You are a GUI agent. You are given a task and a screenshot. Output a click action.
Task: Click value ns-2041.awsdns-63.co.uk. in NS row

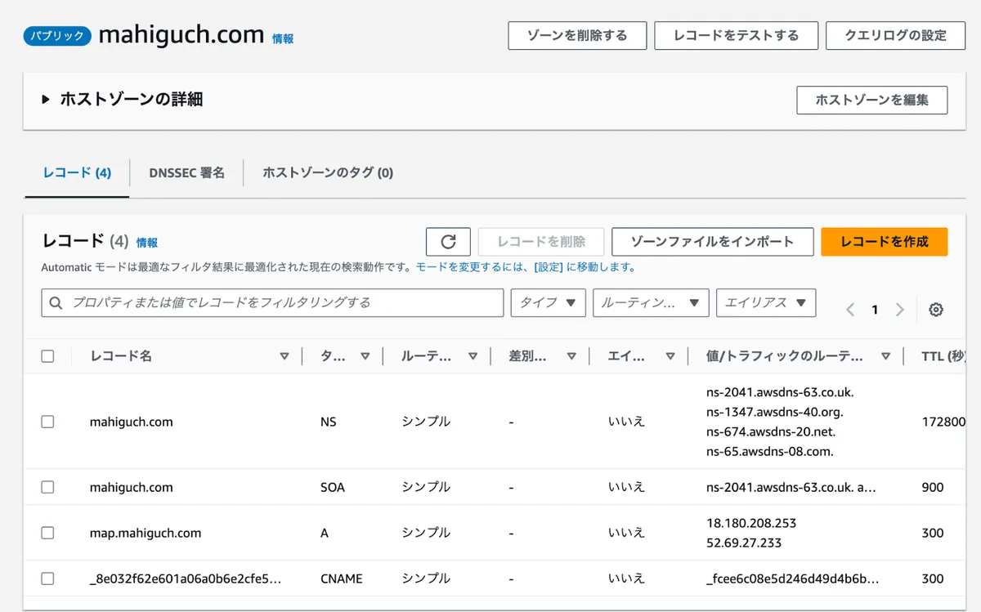(780, 391)
